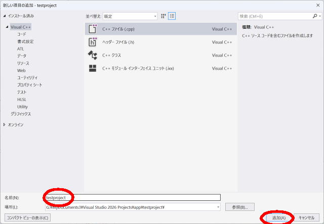
Task: Choose the C++ クラス template icon
Action: (x=93, y=55)
